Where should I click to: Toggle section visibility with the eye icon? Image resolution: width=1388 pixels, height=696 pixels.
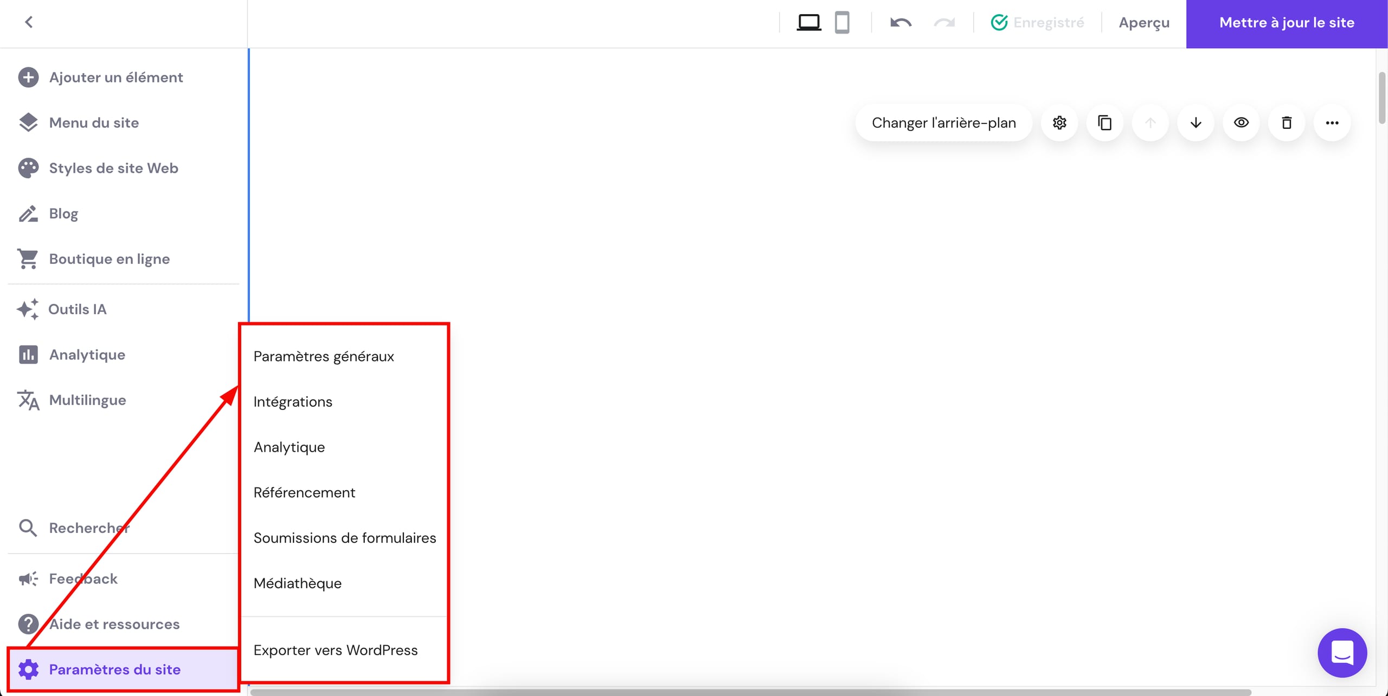coord(1241,123)
